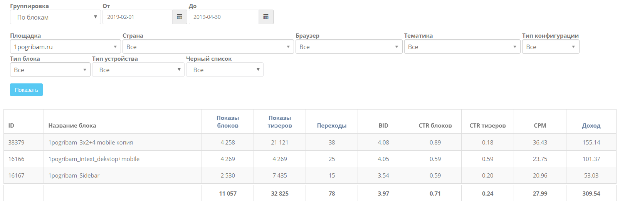Expand the Страна country dropdown
The image size is (620, 201).
pyautogui.click(x=208, y=47)
